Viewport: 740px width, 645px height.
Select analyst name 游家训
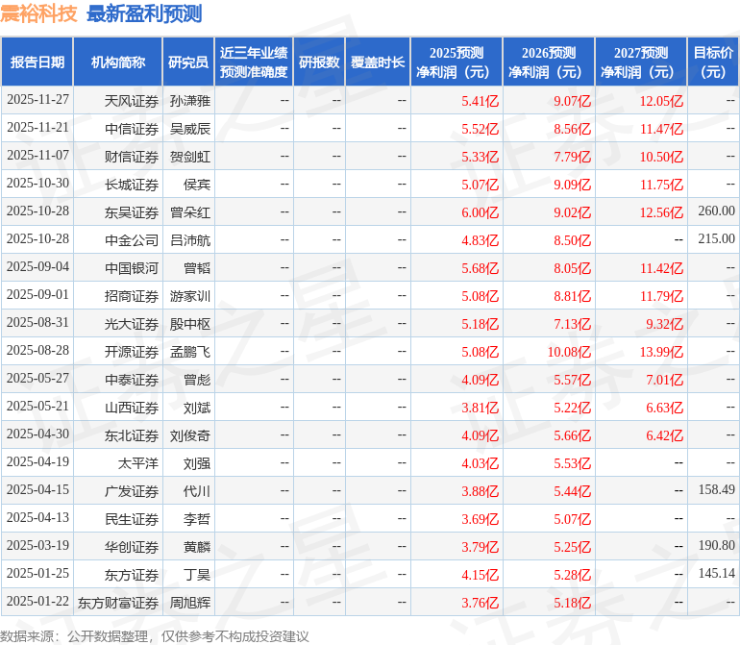tap(190, 296)
